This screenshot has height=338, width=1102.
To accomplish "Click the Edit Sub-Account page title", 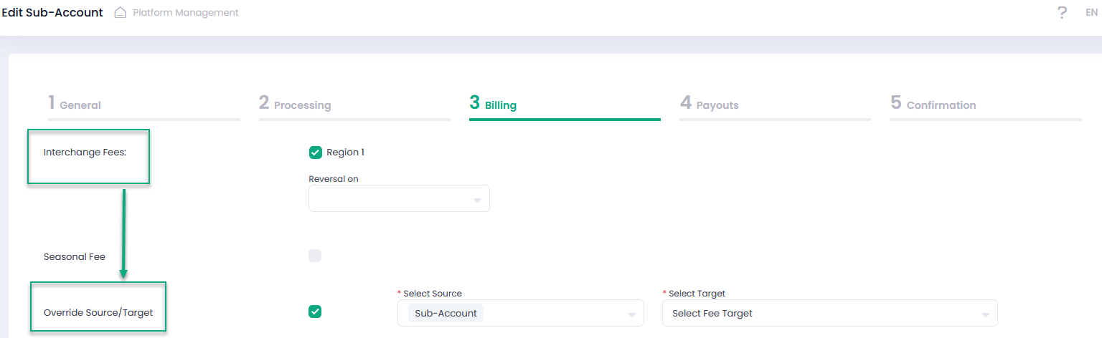I will click(x=52, y=13).
